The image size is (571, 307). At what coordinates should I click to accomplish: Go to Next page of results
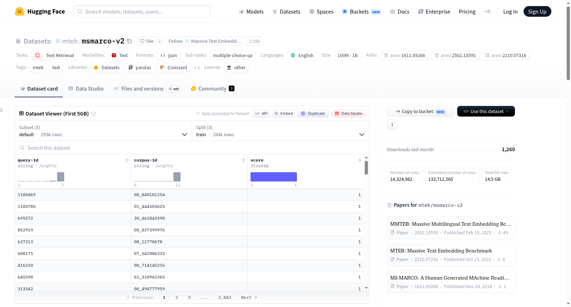[249, 297]
